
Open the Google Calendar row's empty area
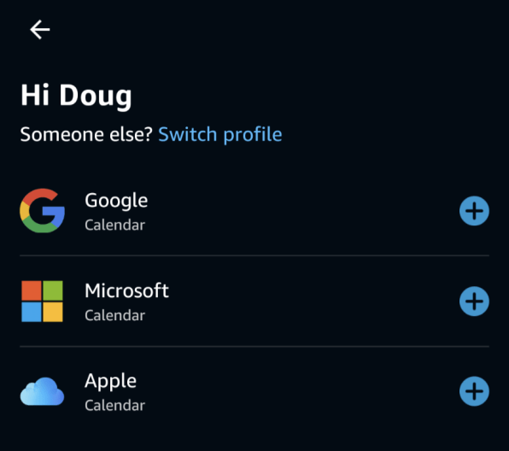point(301,211)
